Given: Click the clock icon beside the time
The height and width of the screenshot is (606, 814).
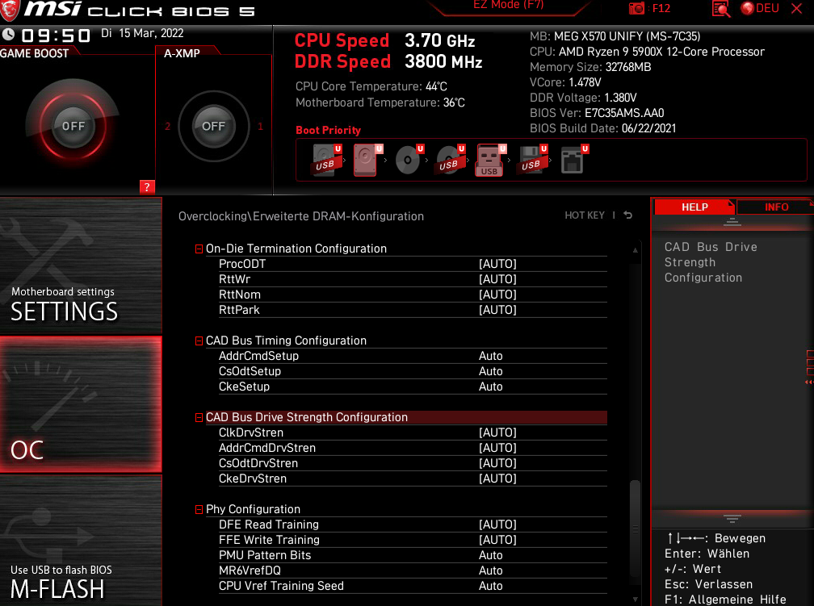Looking at the screenshot, I should point(8,34).
